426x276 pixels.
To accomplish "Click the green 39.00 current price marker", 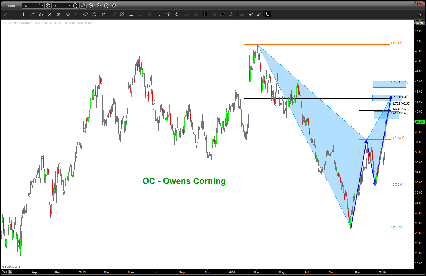I will [x=419, y=122].
